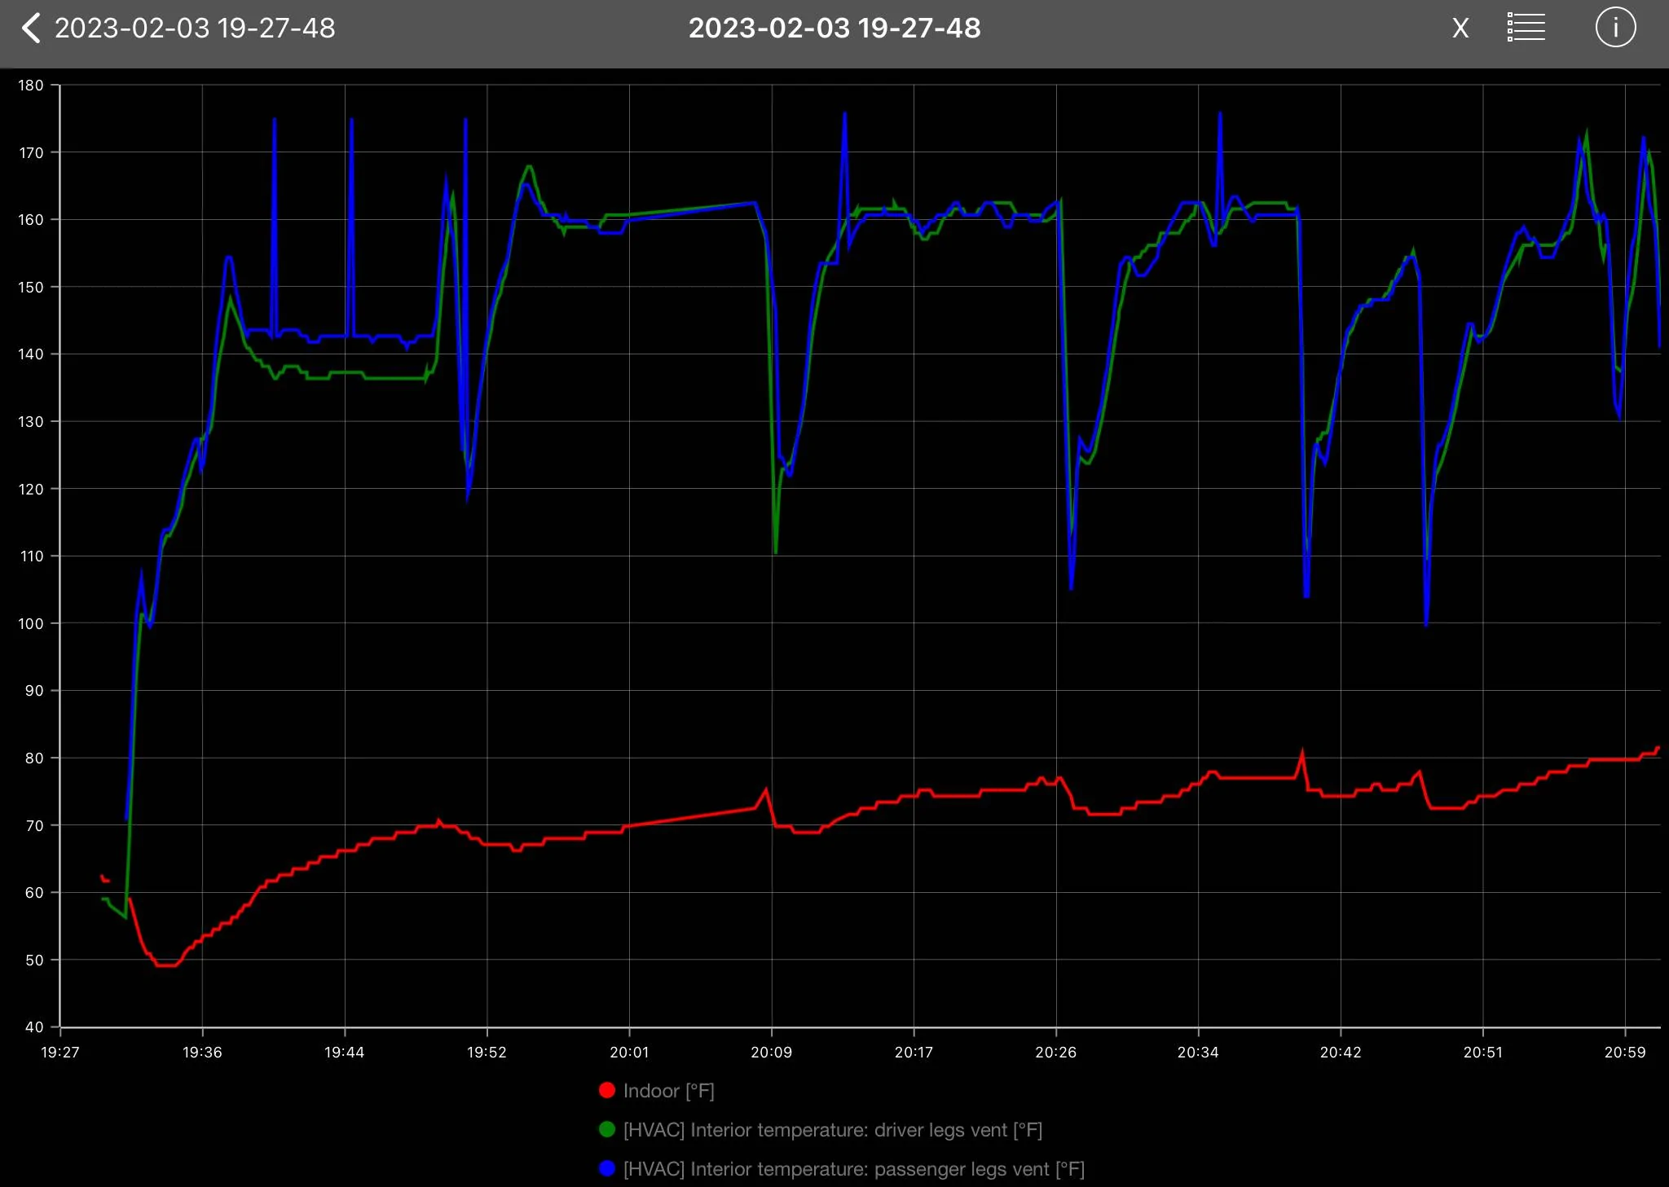Toggle the blue passenger legs vent legend dot
This screenshot has width=1669, height=1187.
click(x=607, y=1168)
